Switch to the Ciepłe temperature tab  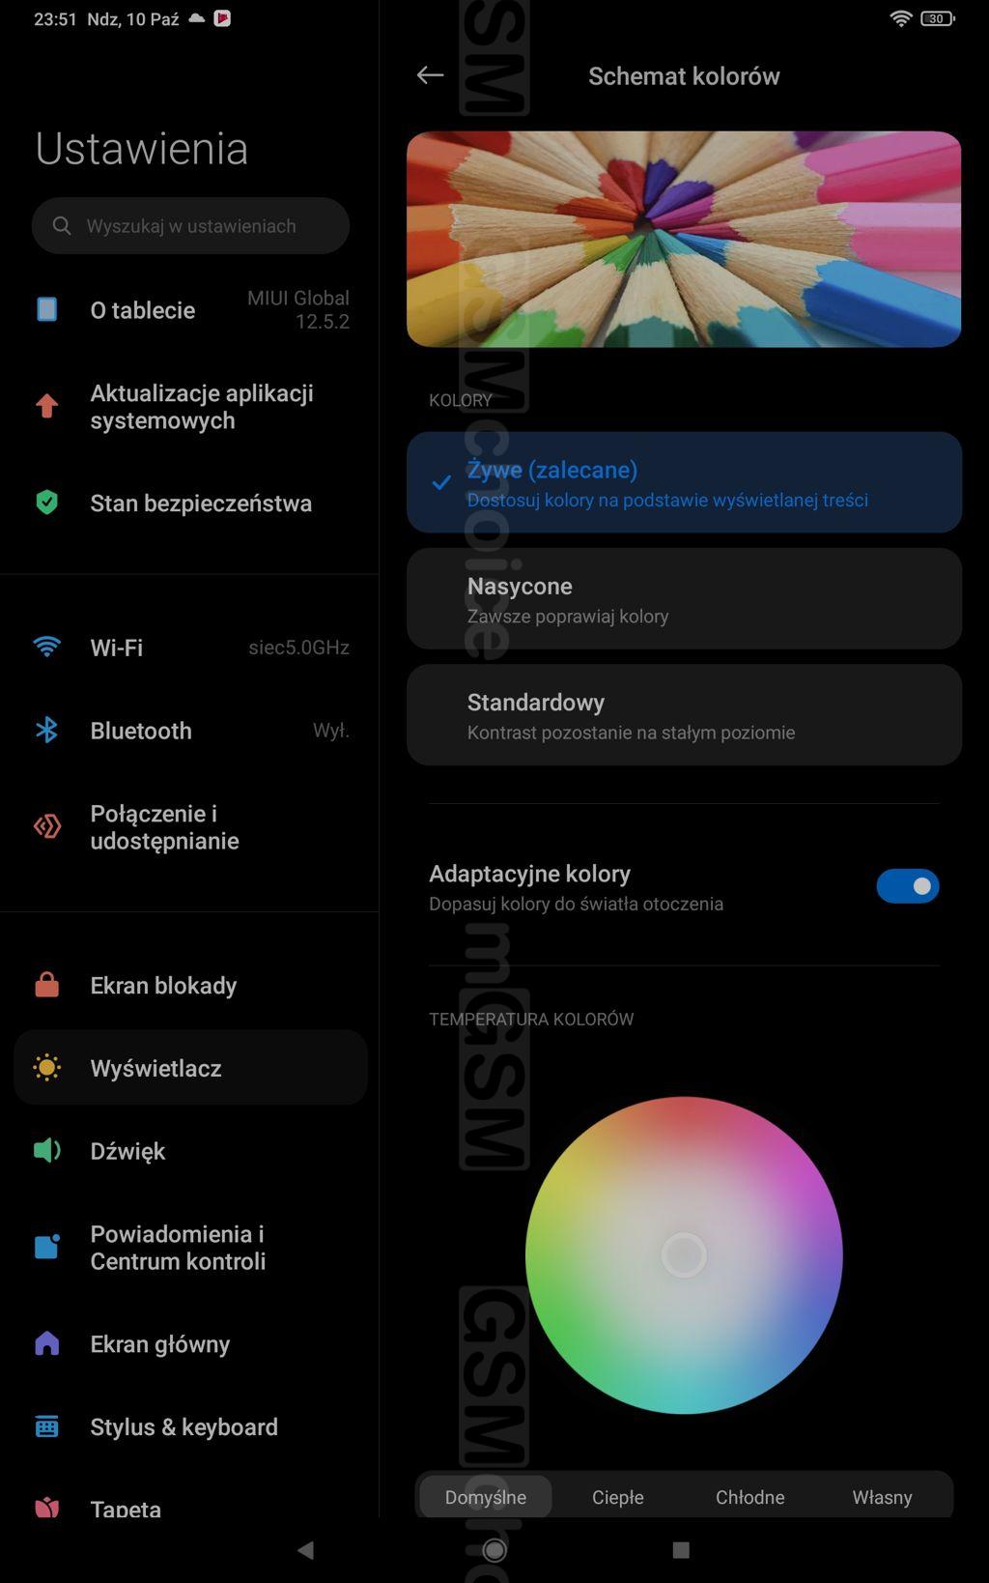pos(618,1497)
